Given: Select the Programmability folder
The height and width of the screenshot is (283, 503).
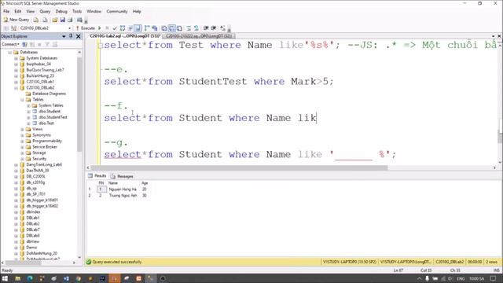Looking at the screenshot, I should [47, 141].
